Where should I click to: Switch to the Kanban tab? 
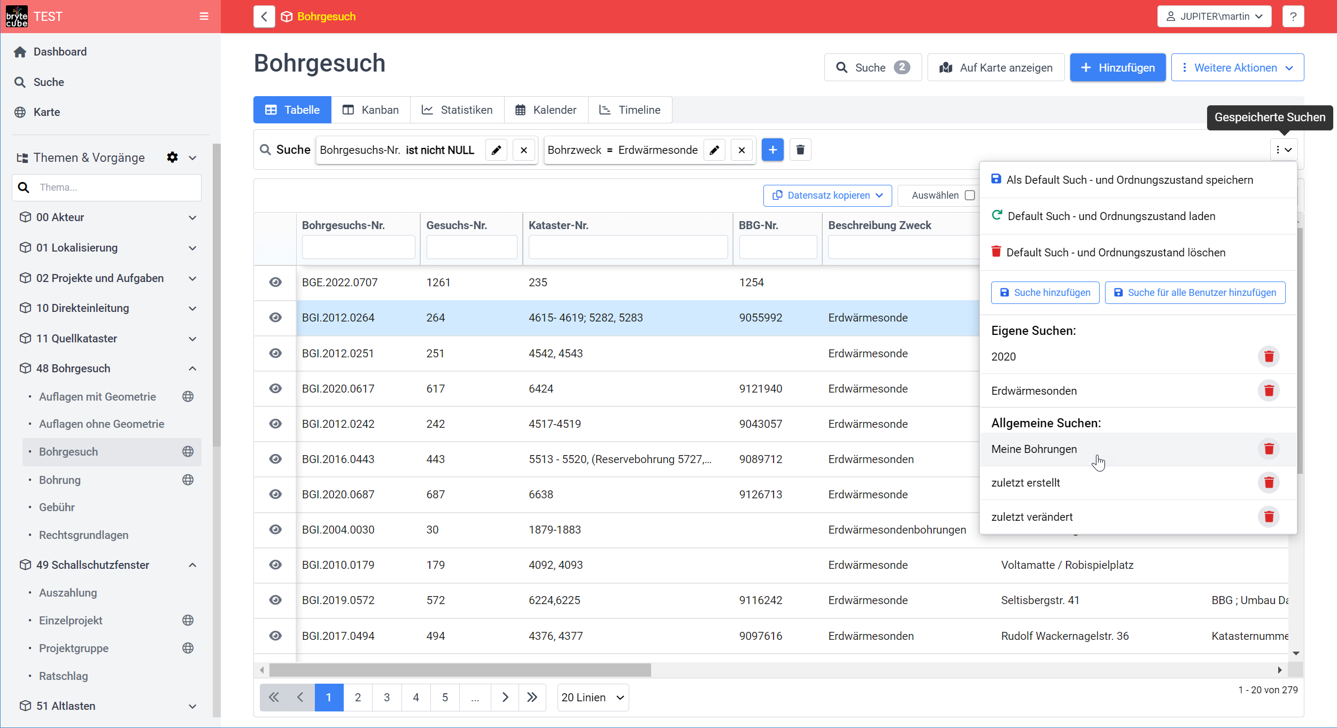[x=371, y=110]
